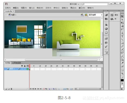127x103 pixels.
Task: Toggle show/hide all layers eye header
Action: pyautogui.click(x=22, y=66)
